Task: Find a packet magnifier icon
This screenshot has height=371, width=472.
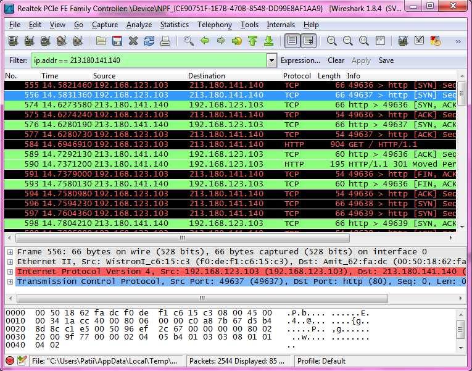Action: tap(189, 41)
